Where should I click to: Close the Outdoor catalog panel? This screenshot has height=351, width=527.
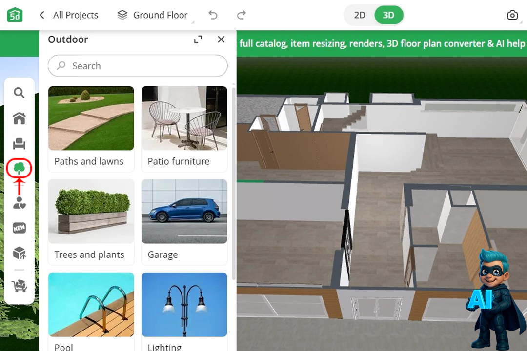[x=221, y=39]
